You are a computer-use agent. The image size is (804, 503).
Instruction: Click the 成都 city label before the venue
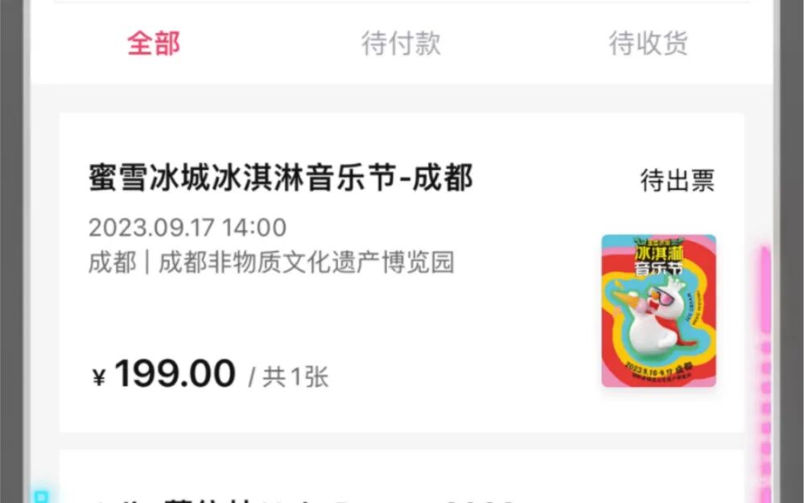113,262
